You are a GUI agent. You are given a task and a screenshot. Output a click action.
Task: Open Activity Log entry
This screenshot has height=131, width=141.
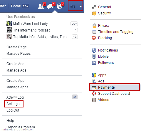tap(15, 97)
